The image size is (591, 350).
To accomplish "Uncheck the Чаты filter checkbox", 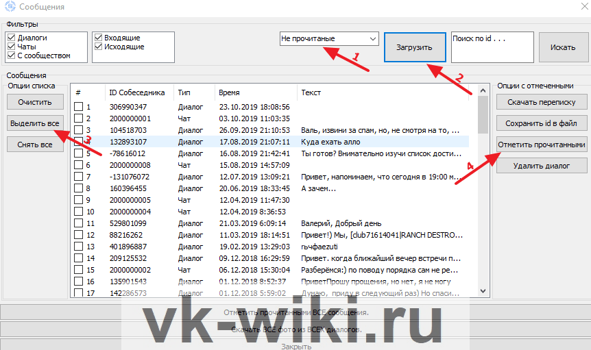I will (11, 47).
